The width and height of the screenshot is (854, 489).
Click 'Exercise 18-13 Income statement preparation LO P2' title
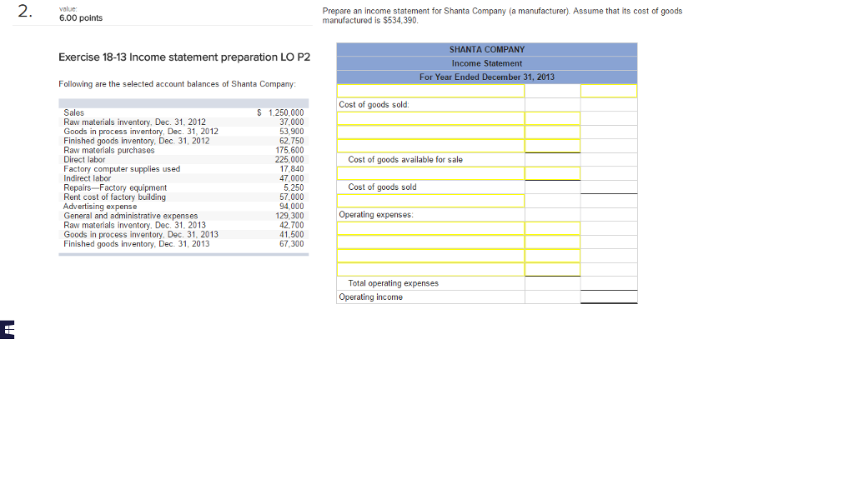click(184, 57)
